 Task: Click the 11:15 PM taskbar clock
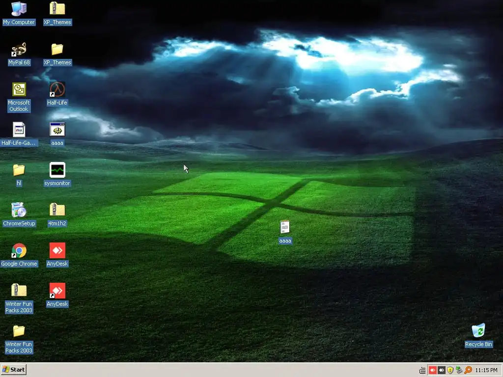click(x=486, y=370)
